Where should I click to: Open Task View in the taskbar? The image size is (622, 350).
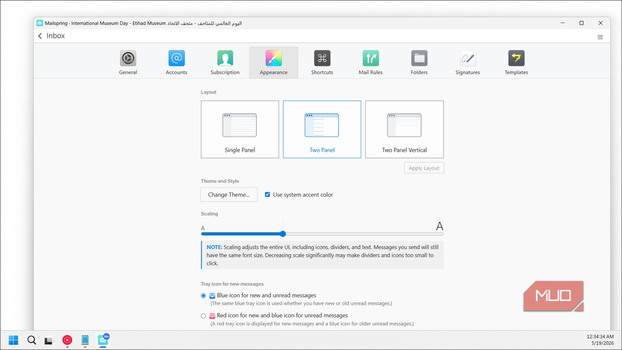(x=49, y=341)
